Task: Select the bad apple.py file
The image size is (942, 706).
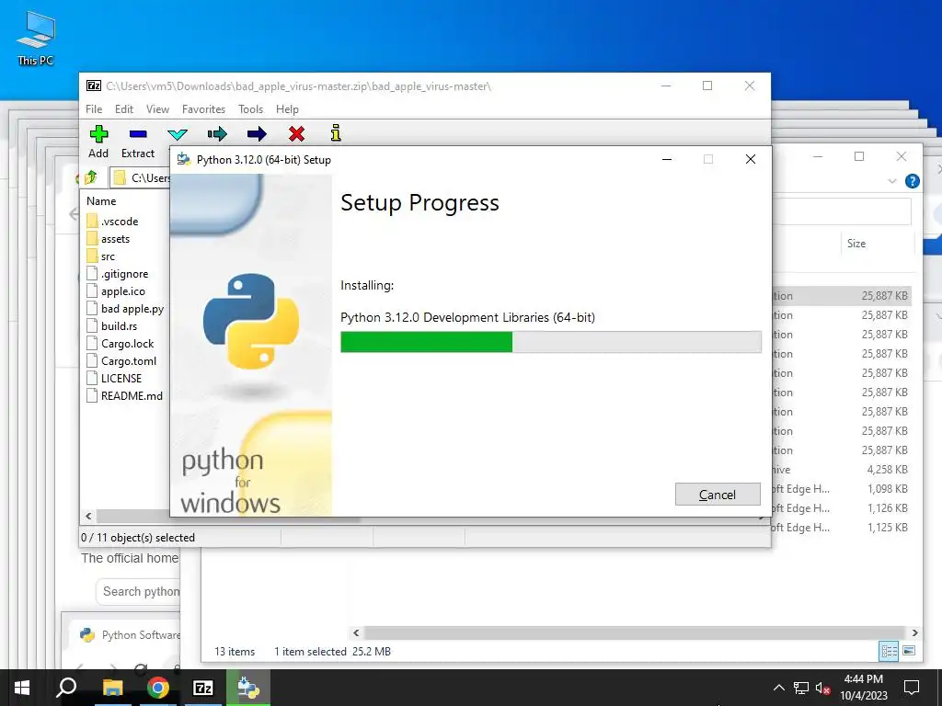Action: [125, 309]
